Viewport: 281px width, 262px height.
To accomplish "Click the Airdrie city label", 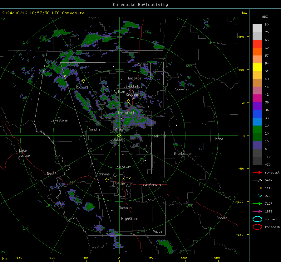I will coord(123,166).
